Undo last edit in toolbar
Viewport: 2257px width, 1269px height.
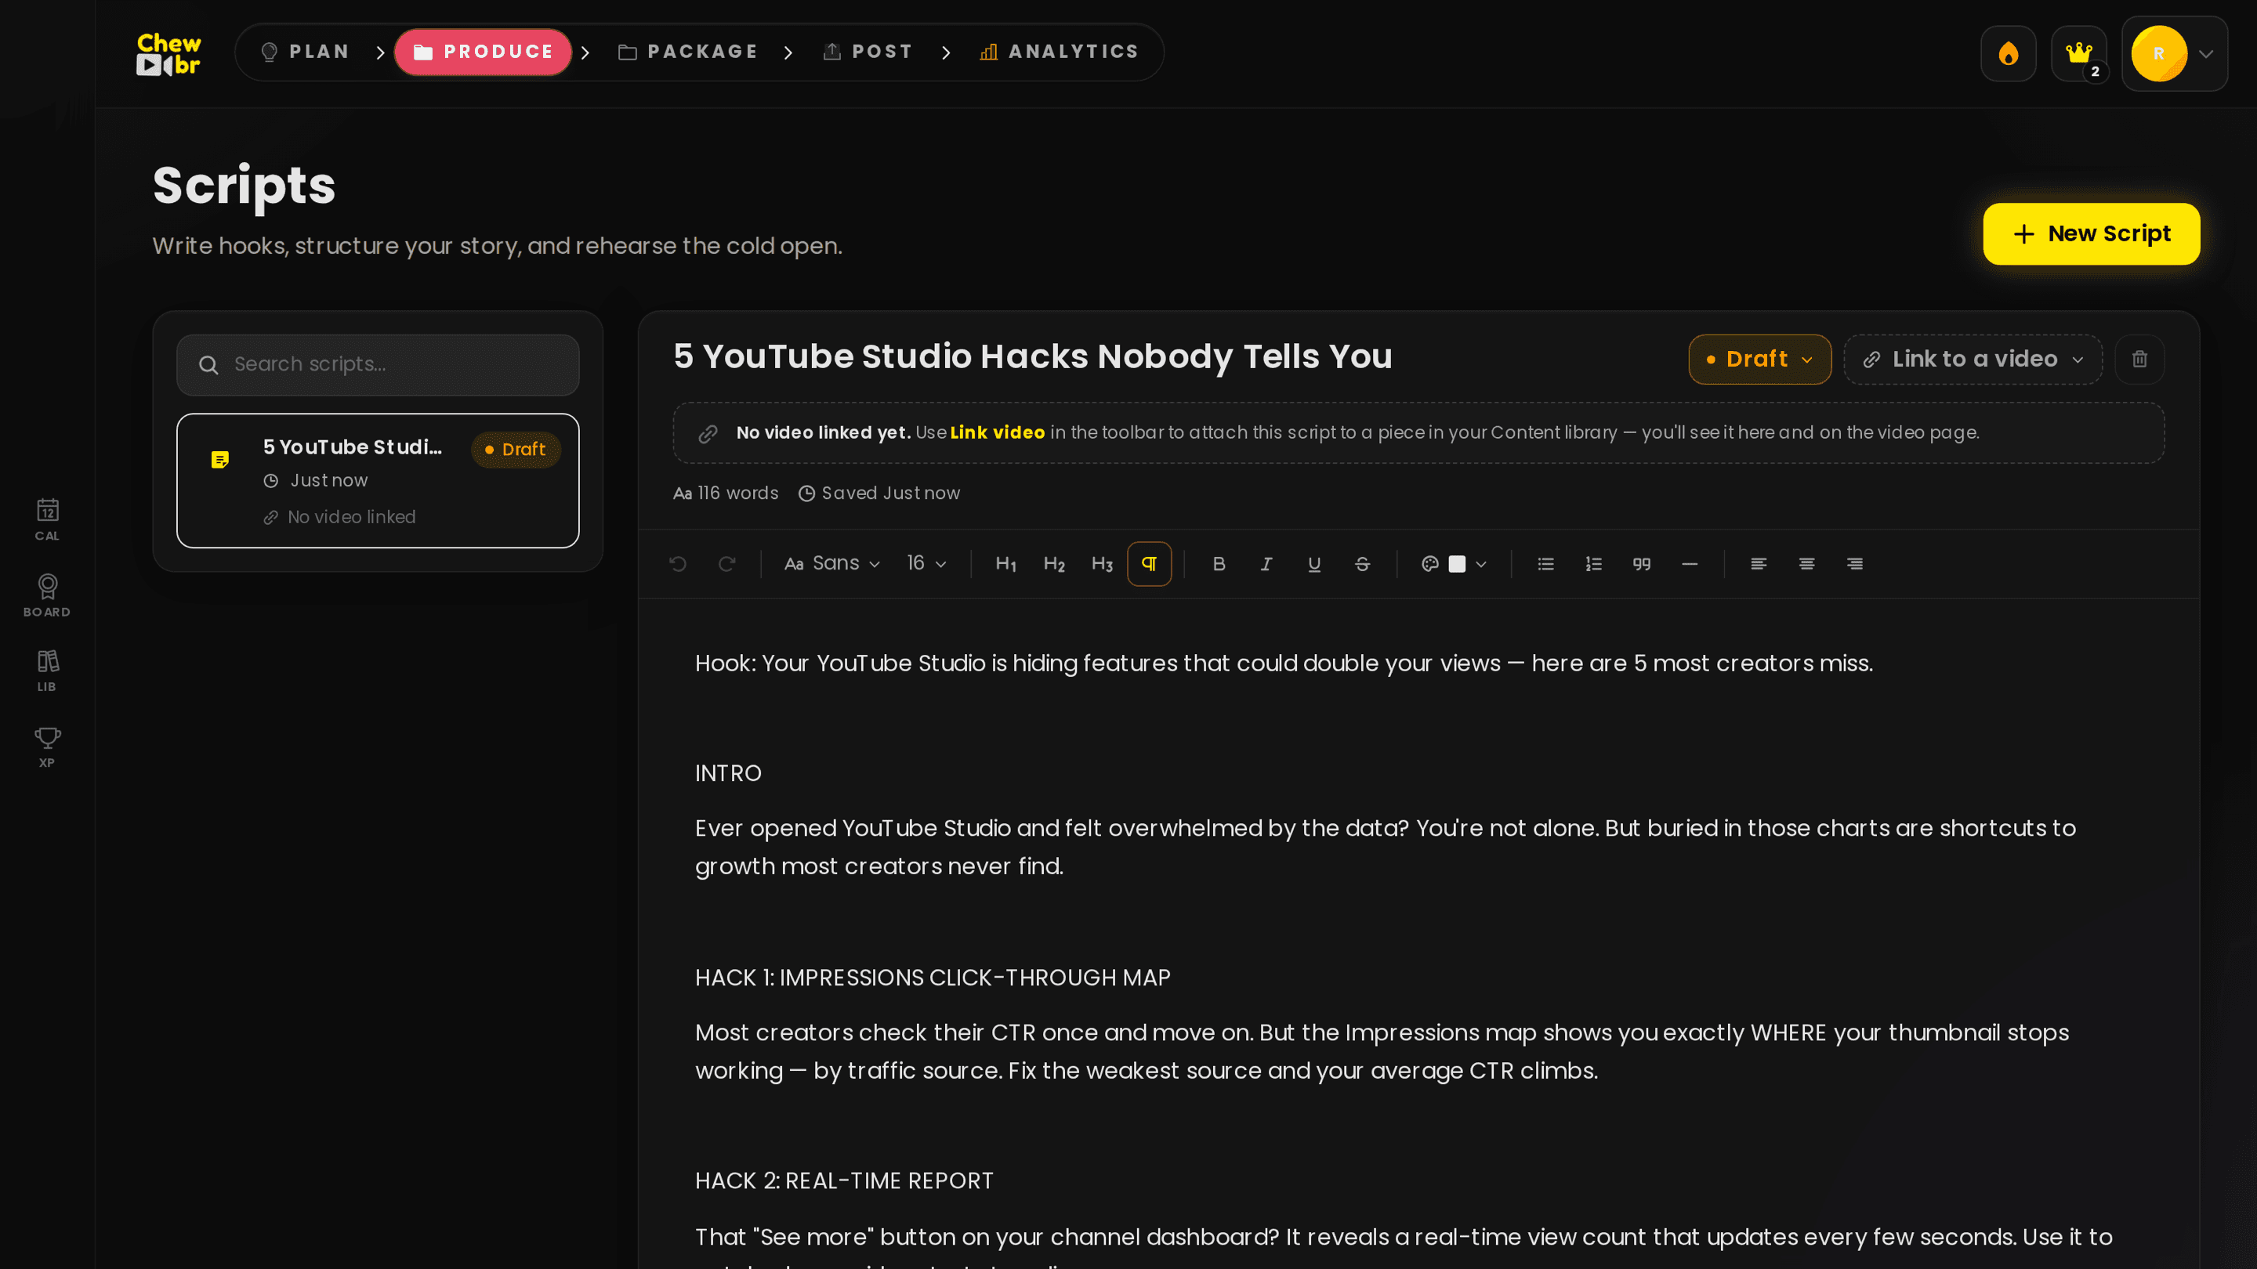[678, 564]
